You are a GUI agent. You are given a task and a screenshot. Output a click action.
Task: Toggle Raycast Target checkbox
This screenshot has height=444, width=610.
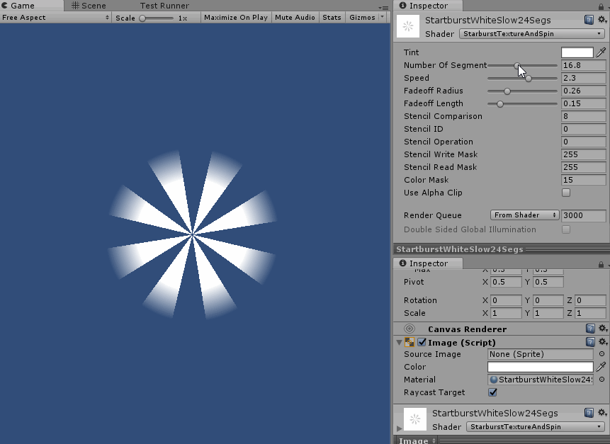492,392
